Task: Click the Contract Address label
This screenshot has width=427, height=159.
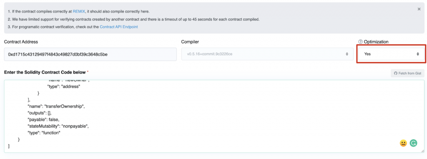Action: 21,42
